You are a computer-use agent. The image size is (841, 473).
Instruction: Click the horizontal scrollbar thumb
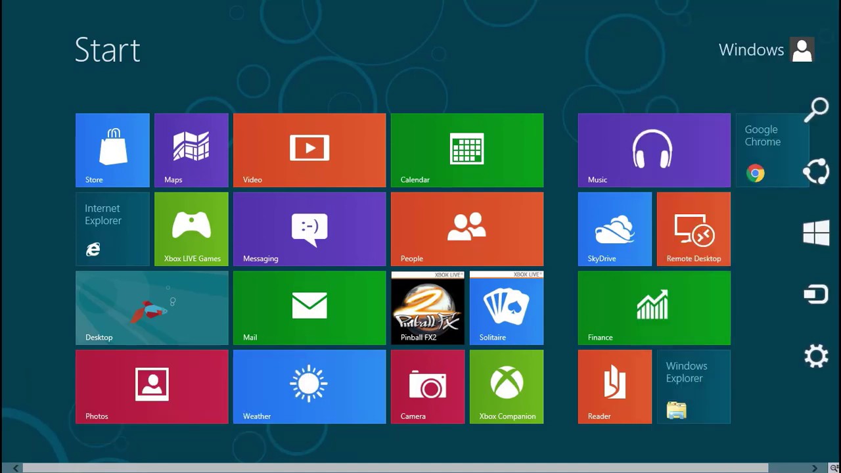(x=395, y=468)
